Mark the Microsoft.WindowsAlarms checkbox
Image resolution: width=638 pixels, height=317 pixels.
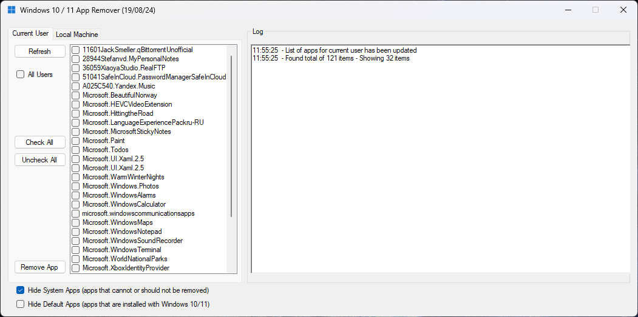click(75, 196)
